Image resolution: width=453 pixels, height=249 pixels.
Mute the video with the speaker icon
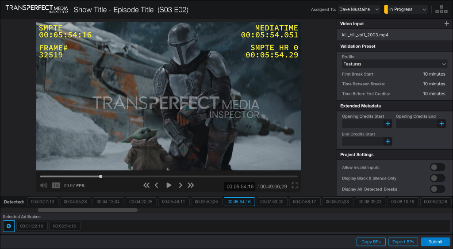[x=44, y=185]
